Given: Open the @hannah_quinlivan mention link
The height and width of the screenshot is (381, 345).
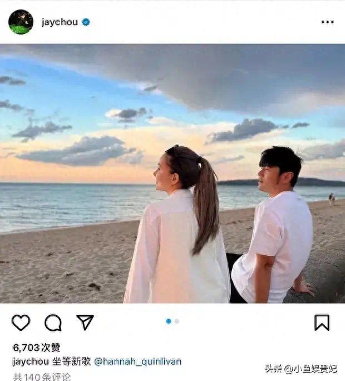Looking at the screenshot, I should 137,361.
